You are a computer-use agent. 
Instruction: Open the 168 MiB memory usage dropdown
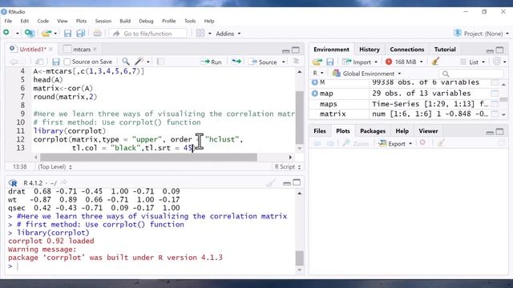(x=404, y=62)
